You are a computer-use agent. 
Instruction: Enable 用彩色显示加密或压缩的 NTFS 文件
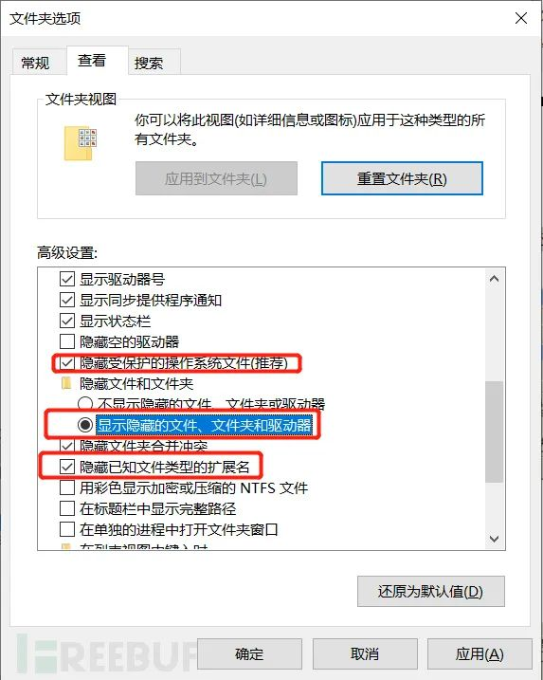tap(67, 487)
